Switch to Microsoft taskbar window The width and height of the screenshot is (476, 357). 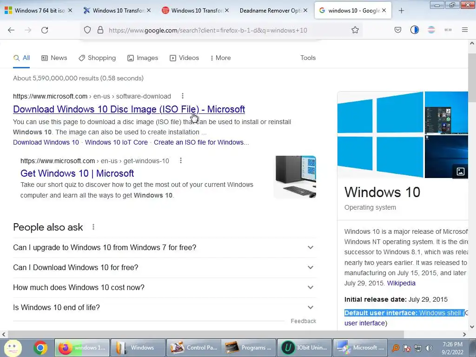[360, 348]
